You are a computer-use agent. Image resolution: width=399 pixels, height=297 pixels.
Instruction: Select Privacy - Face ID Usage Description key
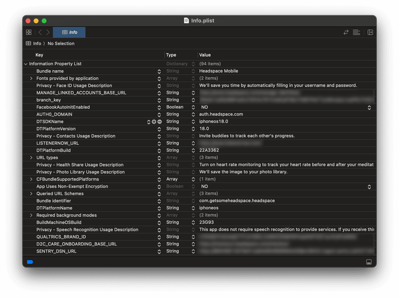pyautogui.click(x=74, y=85)
